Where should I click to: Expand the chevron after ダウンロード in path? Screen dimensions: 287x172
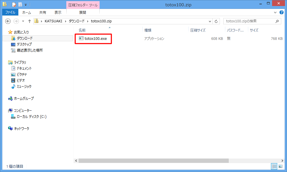88,21
